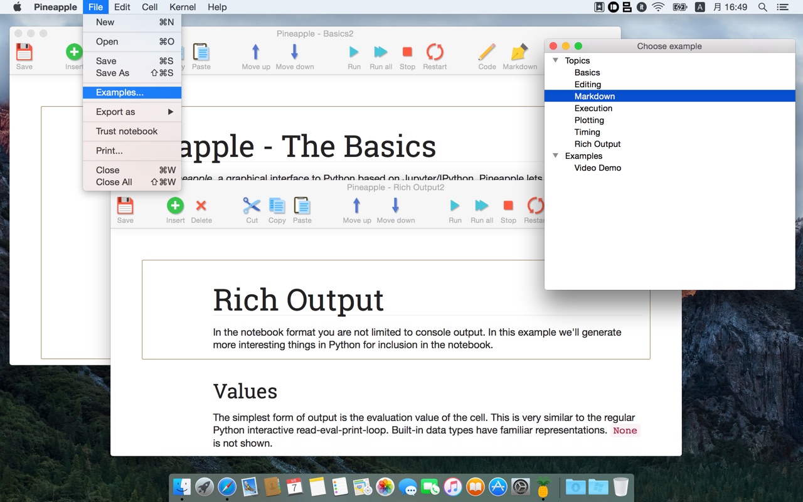Open the Wi-Fi status menu
This screenshot has height=502, width=803.
click(x=658, y=7)
